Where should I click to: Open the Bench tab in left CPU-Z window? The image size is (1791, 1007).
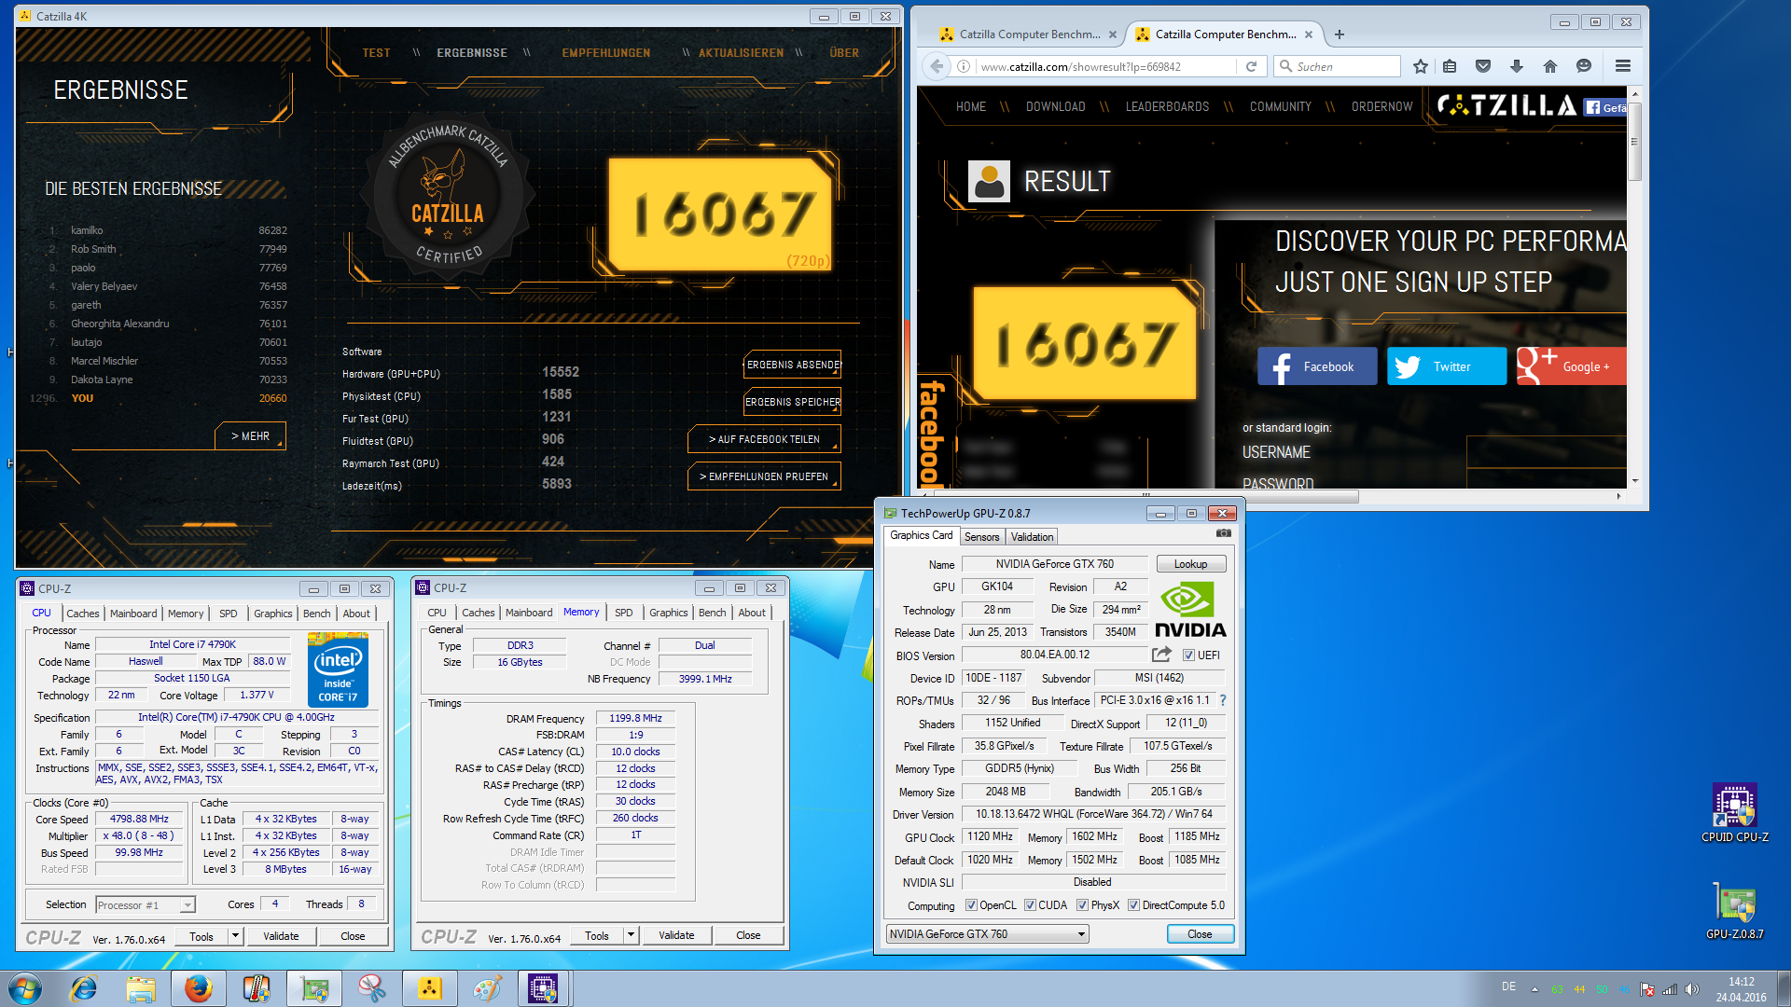click(x=317, y=614)
